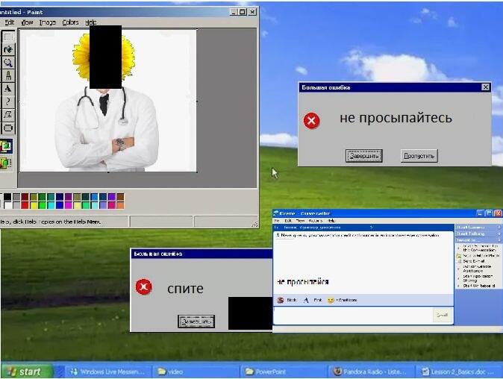Collapse the Invite to panel

[478, 239]
